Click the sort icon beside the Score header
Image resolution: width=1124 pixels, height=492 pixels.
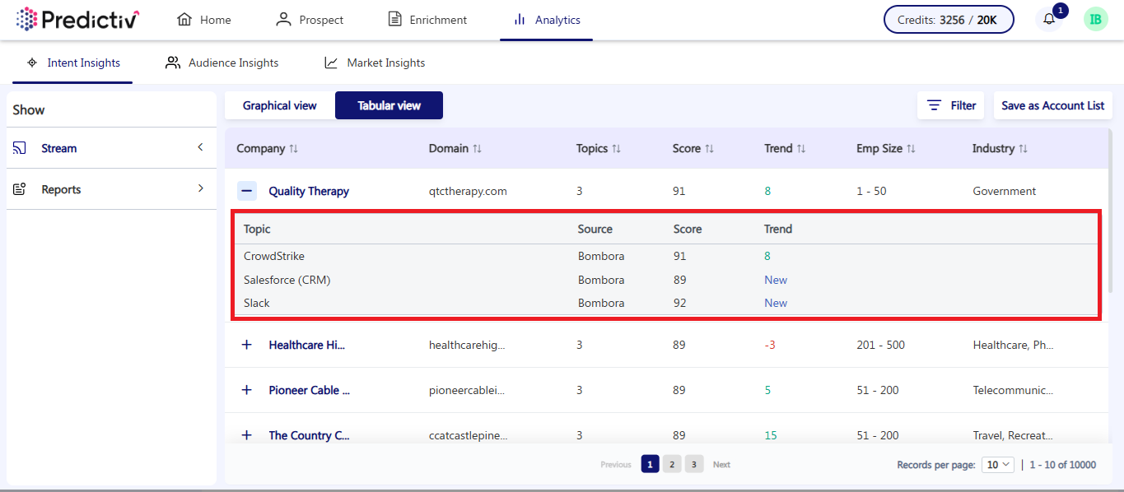point(709,149)
